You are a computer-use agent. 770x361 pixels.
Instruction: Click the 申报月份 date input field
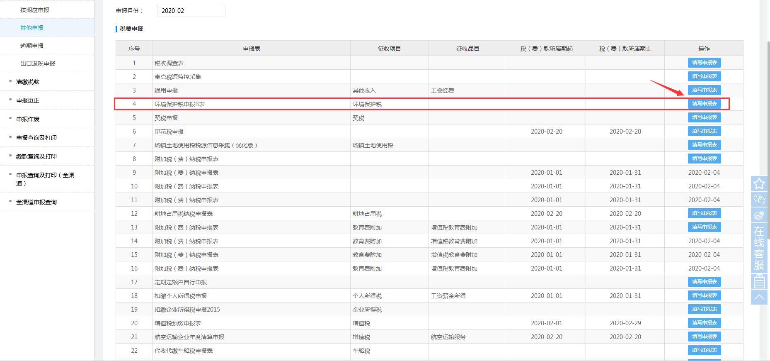click(x=191, y=11)
